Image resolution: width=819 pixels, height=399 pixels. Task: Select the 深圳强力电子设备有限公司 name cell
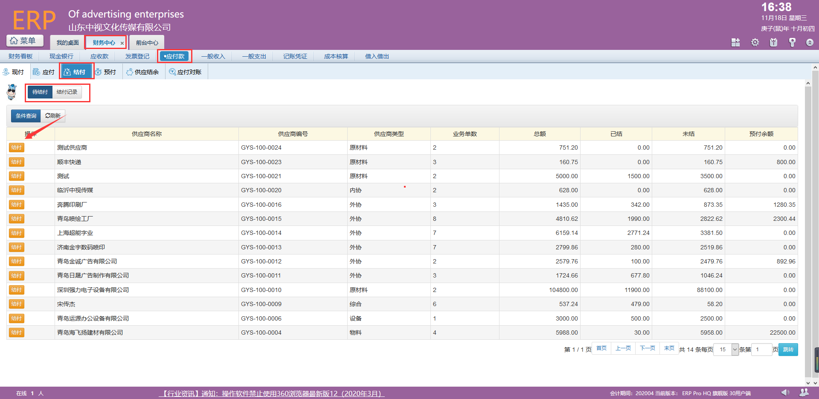click(147, 290)
